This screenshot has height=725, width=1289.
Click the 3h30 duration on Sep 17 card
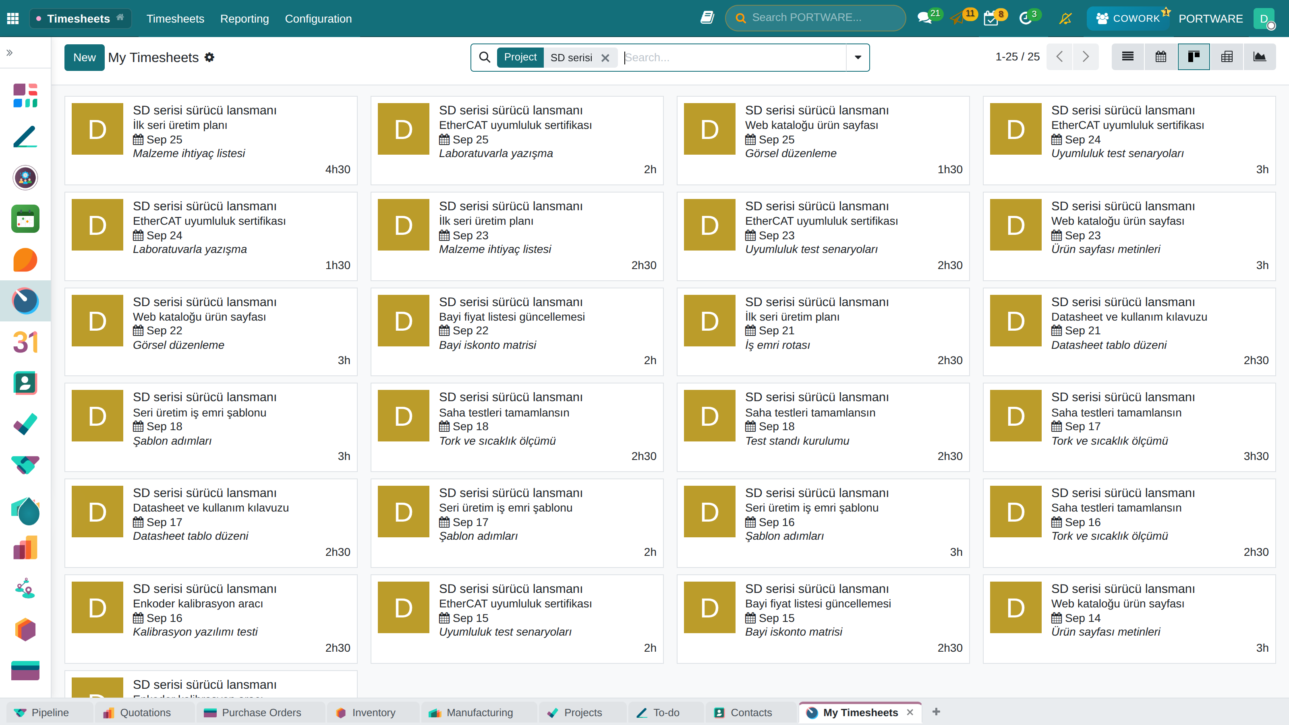point(1256,456)
